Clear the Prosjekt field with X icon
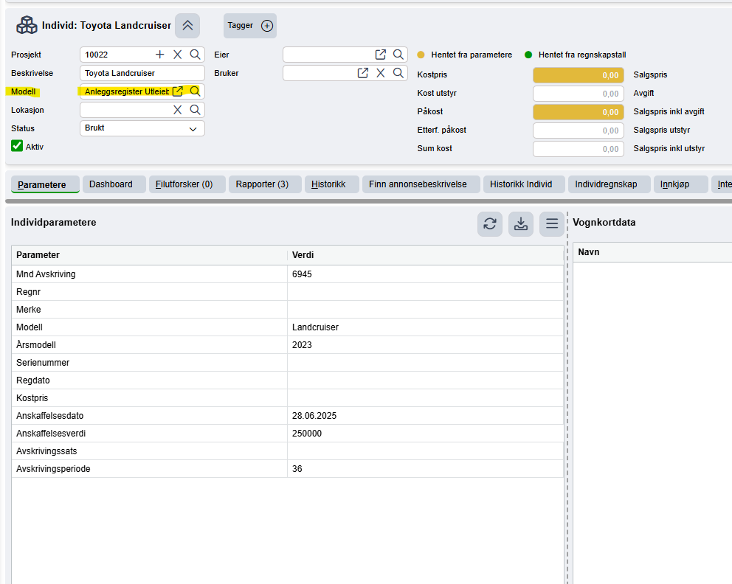Image resolution: width=732 pixels, height=584 pixels. tap(177, 55)
